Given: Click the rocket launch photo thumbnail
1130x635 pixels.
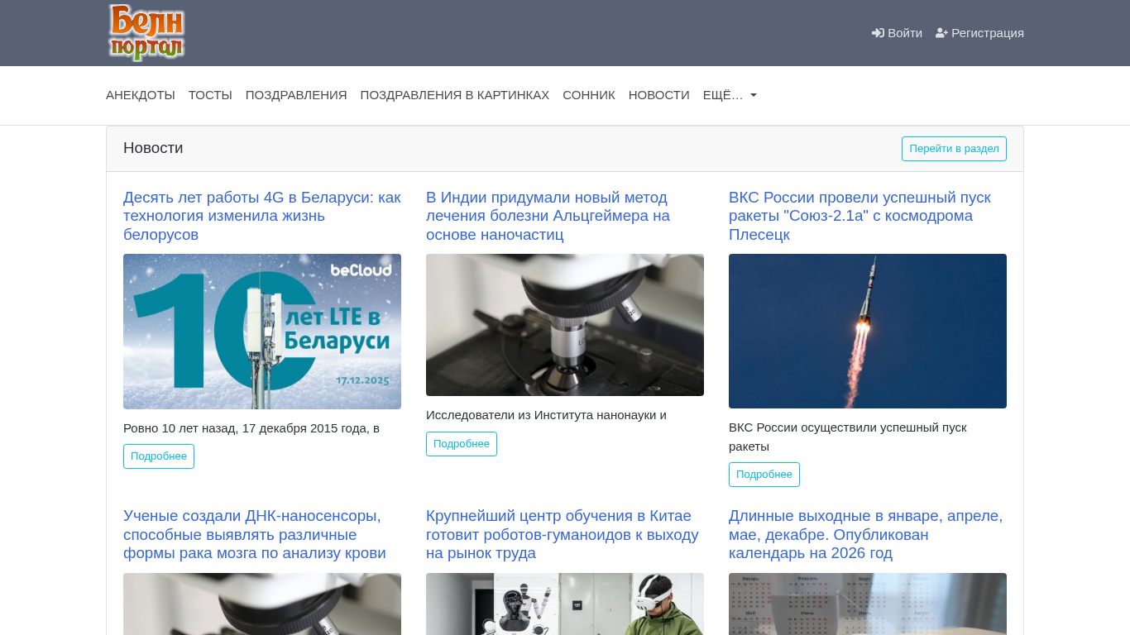Looking at the screenshot, I should [868, 331].
